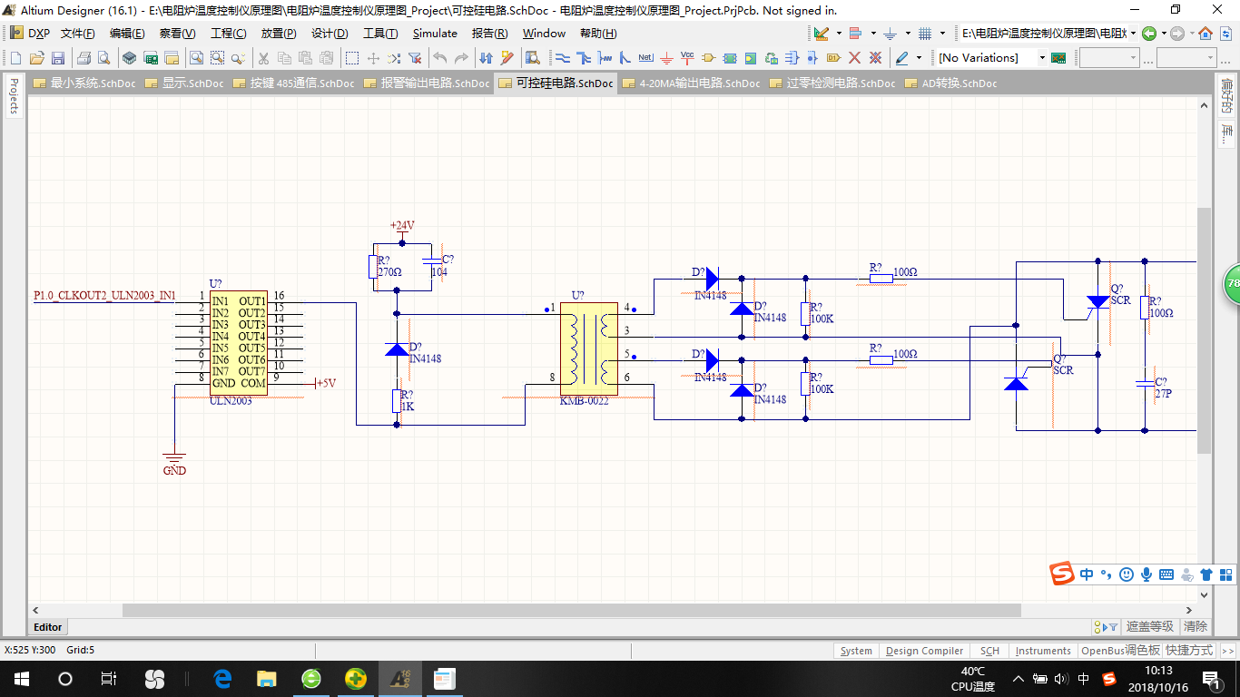1240x697 pixels.
Task: Place a bus line
Action: 584,58
